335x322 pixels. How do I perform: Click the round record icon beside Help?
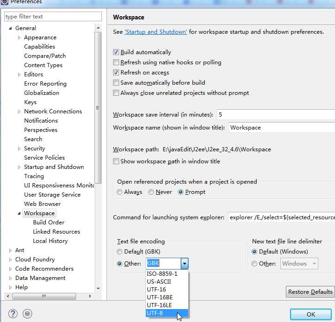[x=27, y=314]
